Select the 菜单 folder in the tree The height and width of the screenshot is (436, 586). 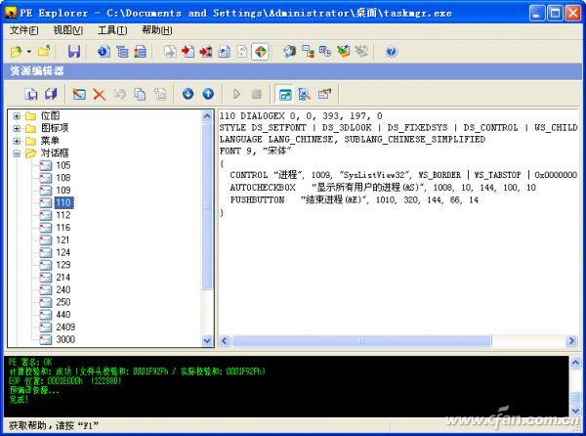[50, 141]
